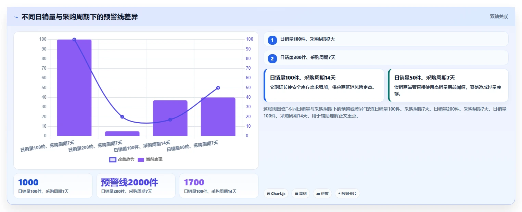Viewport: 522px width, 212px height.
Task: Click the number 2 badge
Action: [x=272, y=59]
